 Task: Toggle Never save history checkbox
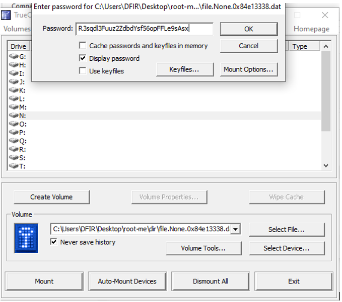[x=54, y=242]
